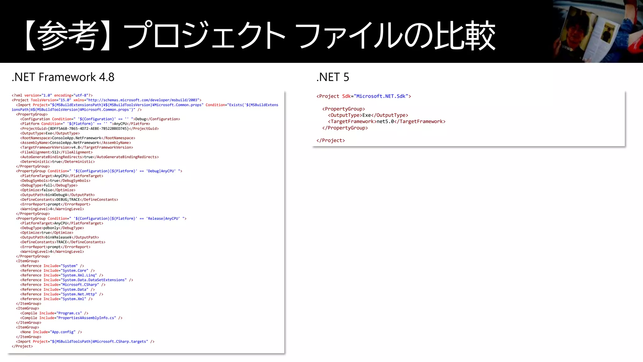Click the 'DebugType' full line
Viewport: 643px width, 362px height.
pos(49,185)
